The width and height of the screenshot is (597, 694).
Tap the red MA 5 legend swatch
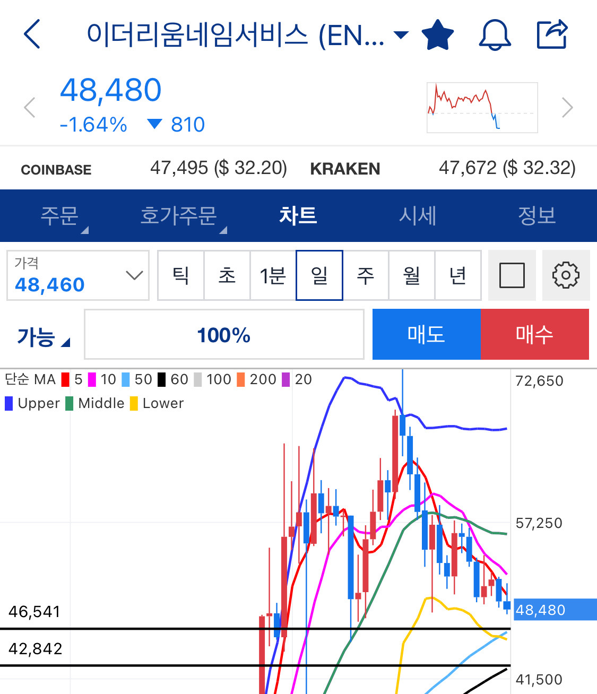pos(65,380)
